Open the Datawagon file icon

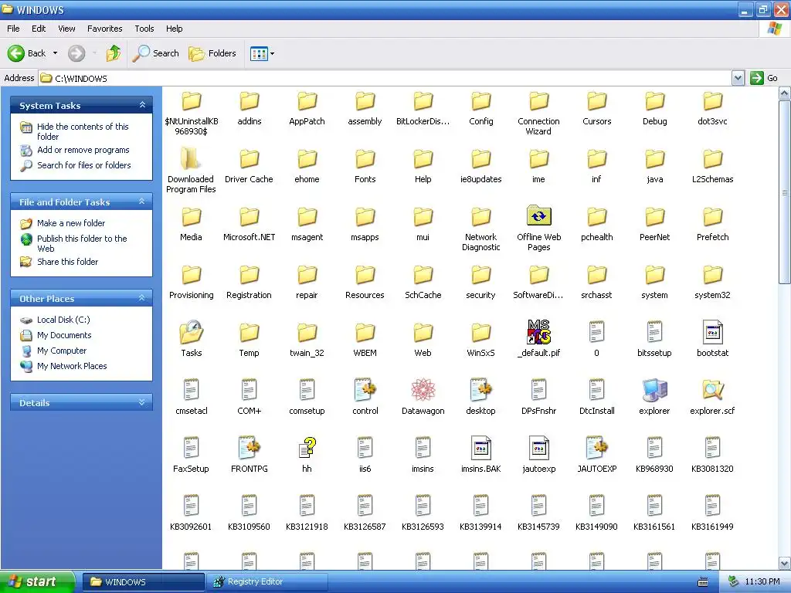(423, 390)
